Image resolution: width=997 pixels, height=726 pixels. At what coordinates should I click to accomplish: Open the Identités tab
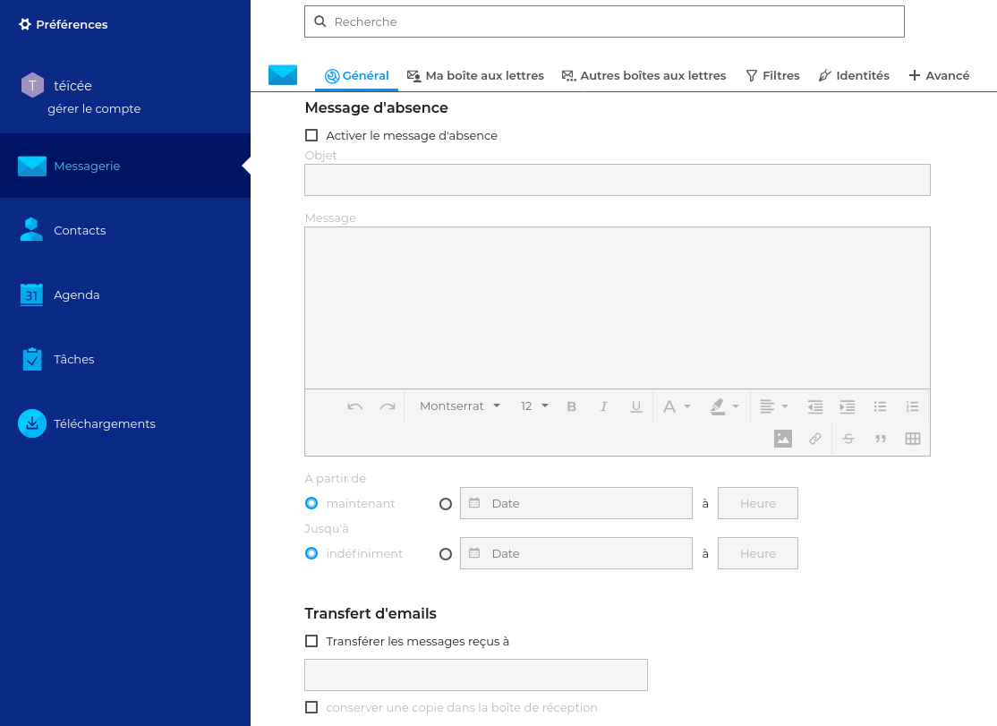854,76
